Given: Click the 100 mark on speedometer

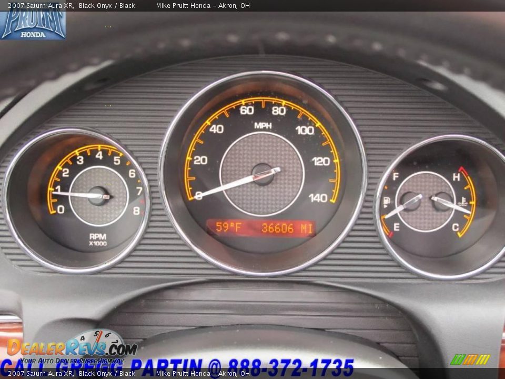Looking at the screenshot, I should coord(305,130).
